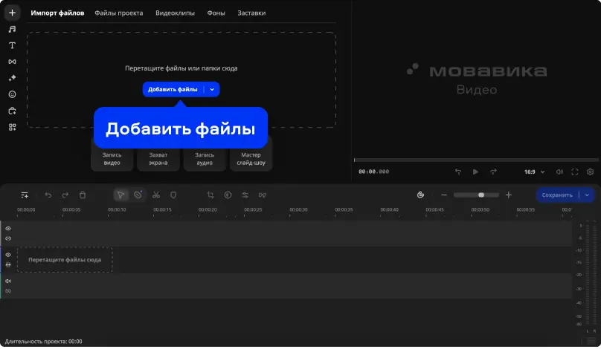Screen dimensions: 601x349
Task: Click the preview seek bar
Action: tap(477, 160)
